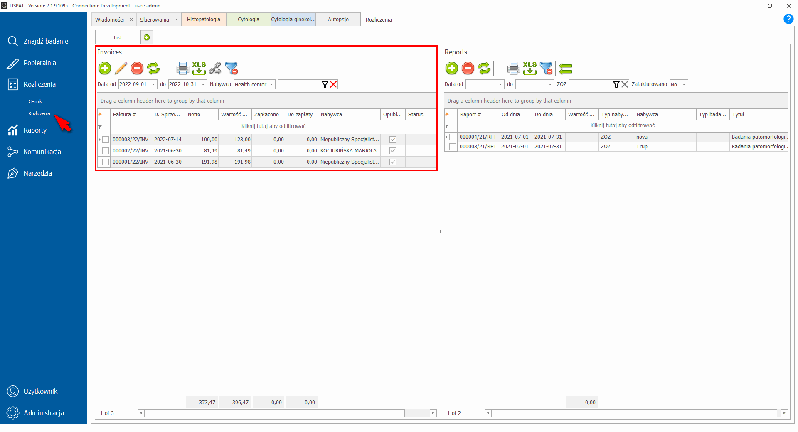Open the Raporty sidebar menu item
Image resolution: width=798 pixels, height=432 pixels.
click(35, 130)
